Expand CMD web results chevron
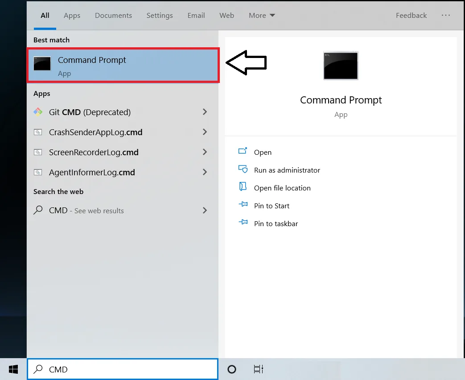Viewport: 465px width, 380px height. click(205, 211)
